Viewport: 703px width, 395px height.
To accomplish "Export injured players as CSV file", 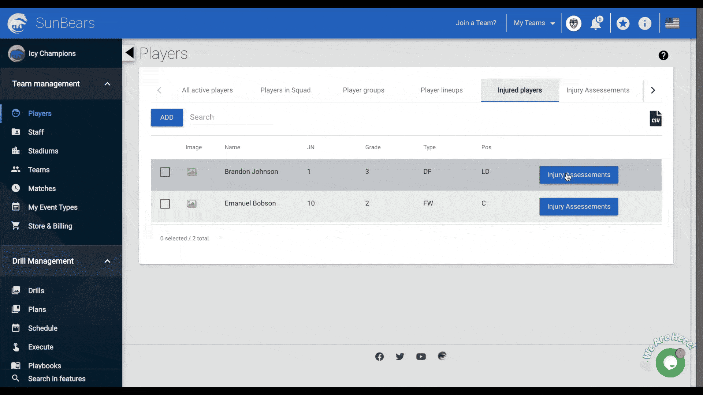I will tap(655, 118).
